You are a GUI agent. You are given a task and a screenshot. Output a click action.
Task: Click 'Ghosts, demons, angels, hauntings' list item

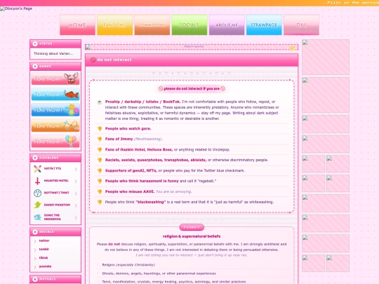pyautogui.click(x=159, y=273)
